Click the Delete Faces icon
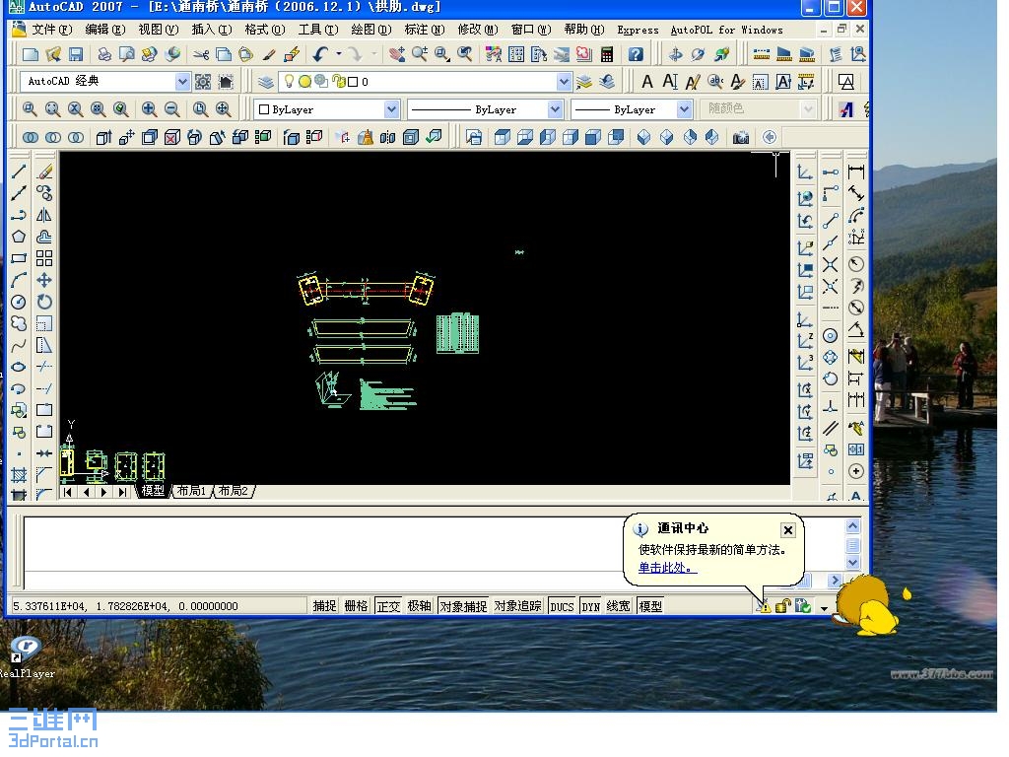The width and height of the screenshot is (1009, 757). (x=171, y=137)
